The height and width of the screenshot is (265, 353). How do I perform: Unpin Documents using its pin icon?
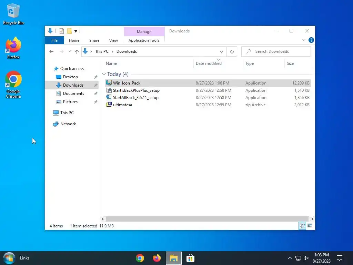[x=96, y=94]
